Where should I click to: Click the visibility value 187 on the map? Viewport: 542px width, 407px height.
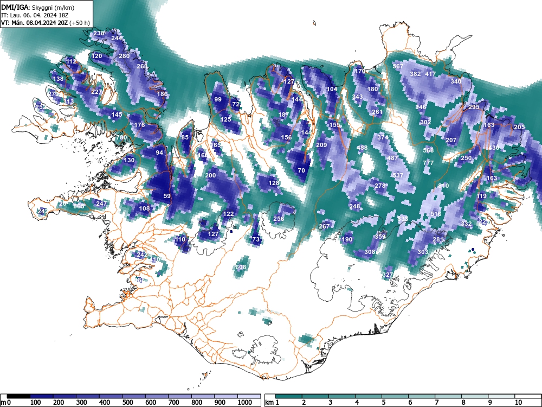point(283,115)
